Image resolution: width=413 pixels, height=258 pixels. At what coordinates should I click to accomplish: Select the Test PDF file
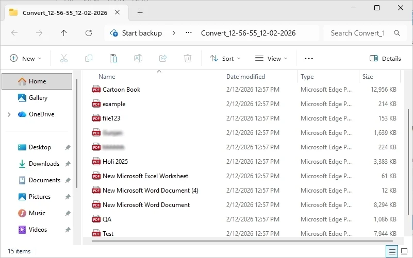click(108, 234)
